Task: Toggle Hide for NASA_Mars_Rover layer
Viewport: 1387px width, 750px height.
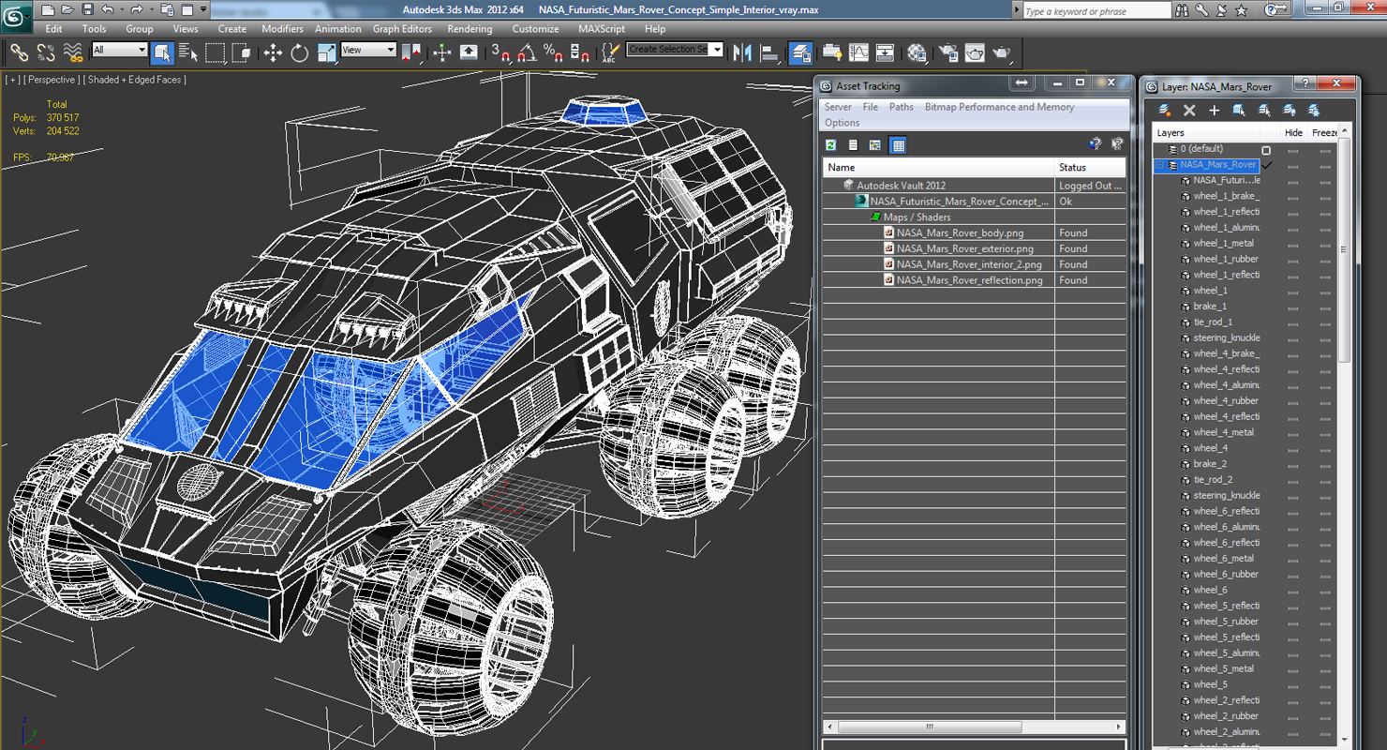Action: pos(1293,165)
